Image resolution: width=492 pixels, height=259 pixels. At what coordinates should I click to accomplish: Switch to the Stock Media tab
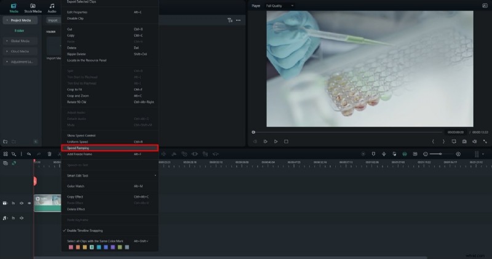pos(33,7)
